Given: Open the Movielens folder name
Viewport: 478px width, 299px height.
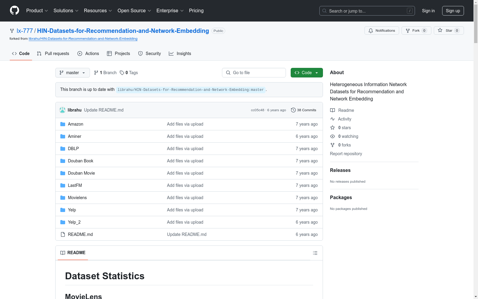Looking at the screenshot, I should click(77, 198).
